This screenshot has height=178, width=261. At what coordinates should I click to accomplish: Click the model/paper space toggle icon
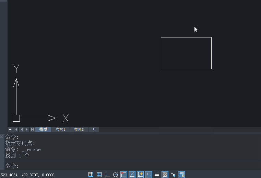pos(181,175)
